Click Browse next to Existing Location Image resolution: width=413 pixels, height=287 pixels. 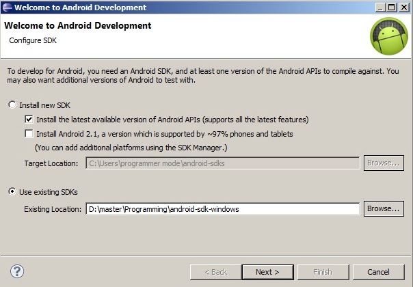[x=384, y=209]
